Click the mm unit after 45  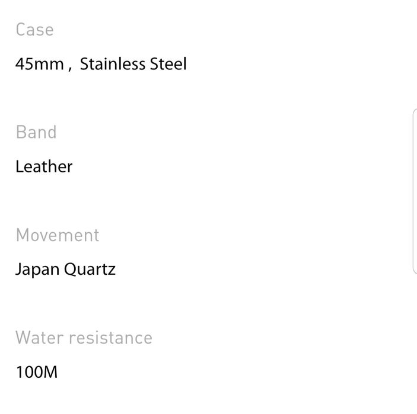point(49,64)
